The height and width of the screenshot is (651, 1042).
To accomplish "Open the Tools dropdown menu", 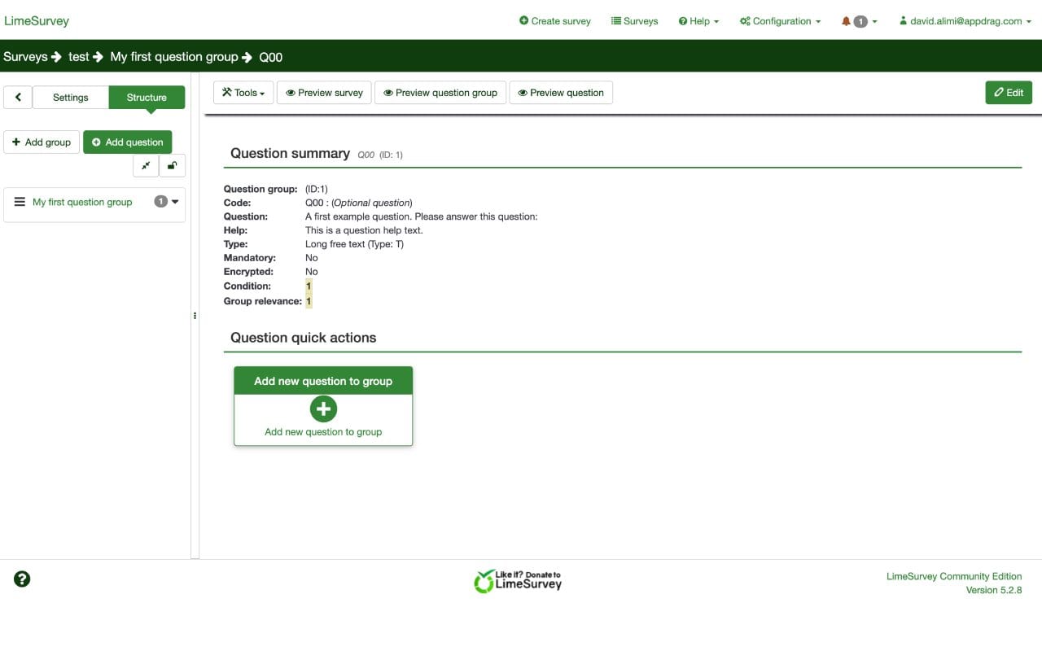I will click(x=243, y=92).
